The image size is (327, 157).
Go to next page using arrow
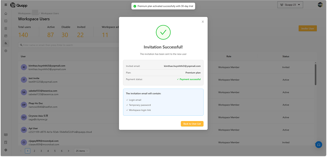point(69,151)
